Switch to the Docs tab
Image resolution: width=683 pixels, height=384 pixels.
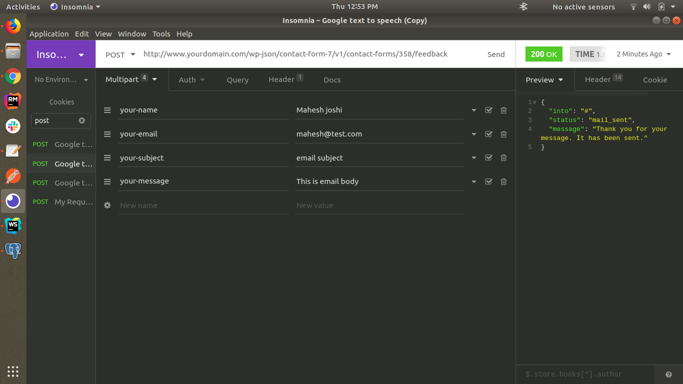[x=332, y=80]
